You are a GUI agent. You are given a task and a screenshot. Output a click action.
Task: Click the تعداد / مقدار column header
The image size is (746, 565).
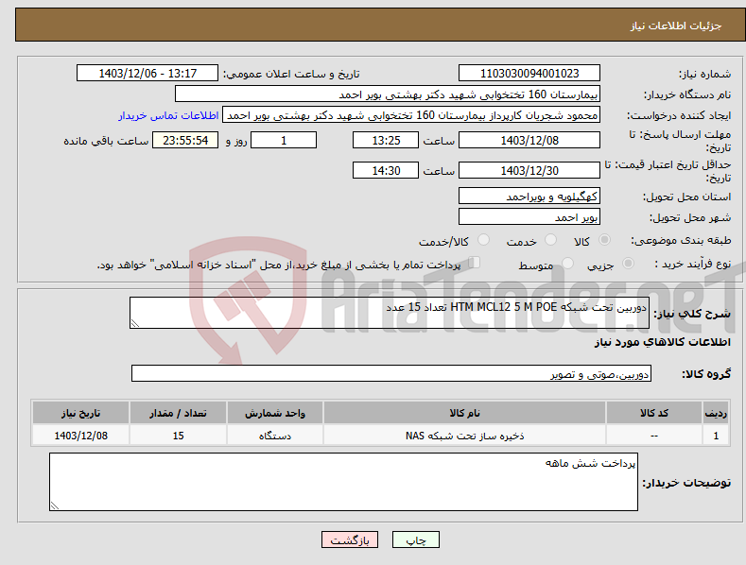178,413
